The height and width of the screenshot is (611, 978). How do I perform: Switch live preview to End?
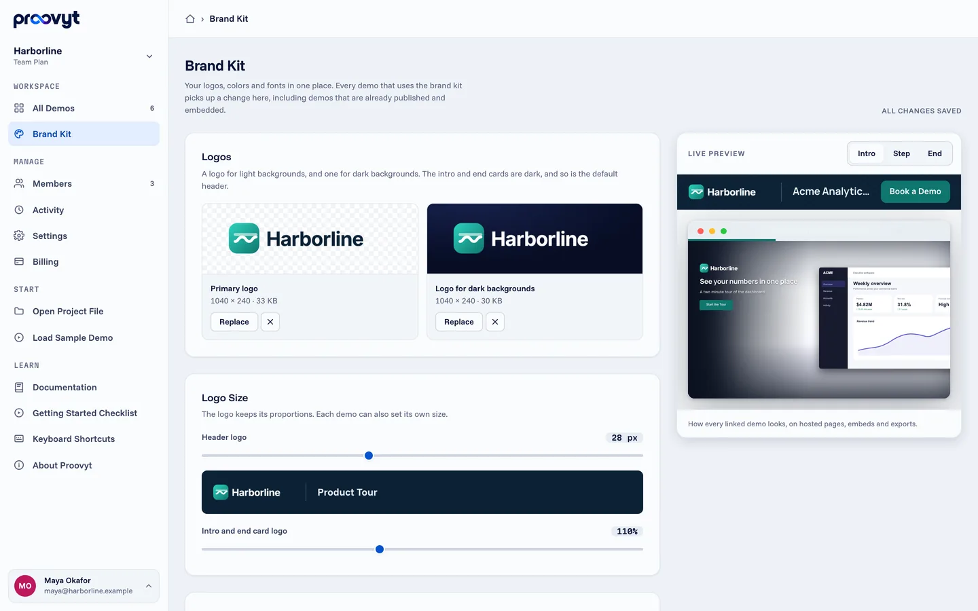coord(935,153)
